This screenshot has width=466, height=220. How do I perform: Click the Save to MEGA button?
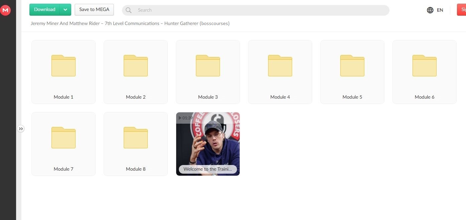(94, 10)
